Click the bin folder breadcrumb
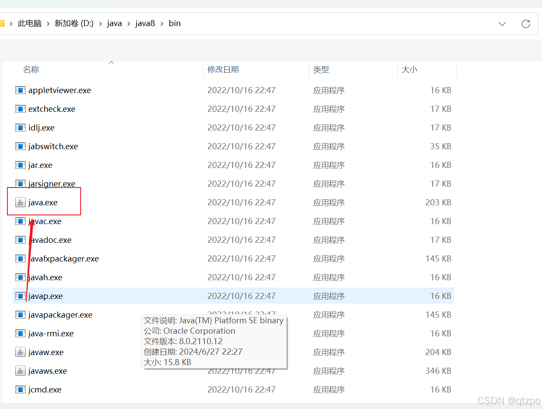 point(175,23)
